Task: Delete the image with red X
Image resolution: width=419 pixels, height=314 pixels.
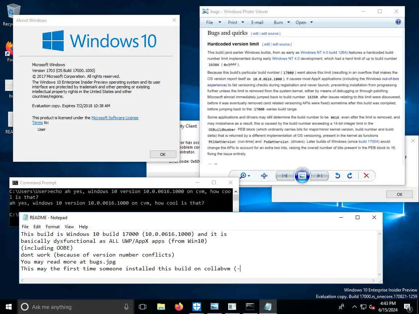Action: [366, 176]
